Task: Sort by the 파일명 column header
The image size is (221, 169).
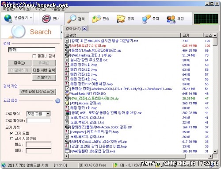Action: 122,35
